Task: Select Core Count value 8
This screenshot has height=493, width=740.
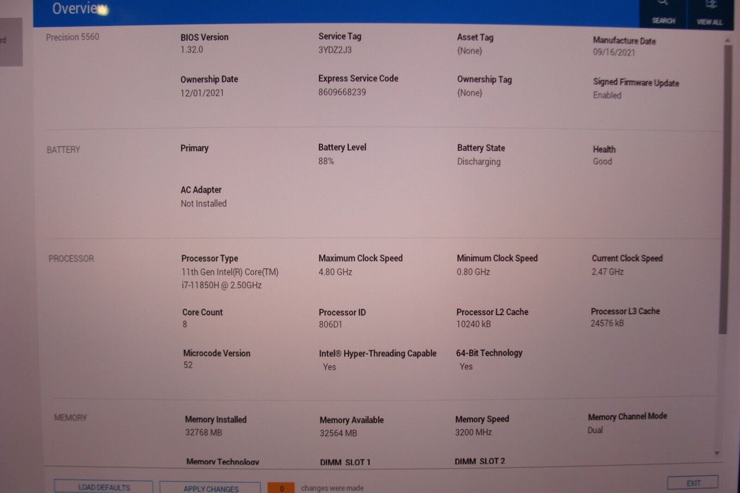Action: [x=185, y=324]
